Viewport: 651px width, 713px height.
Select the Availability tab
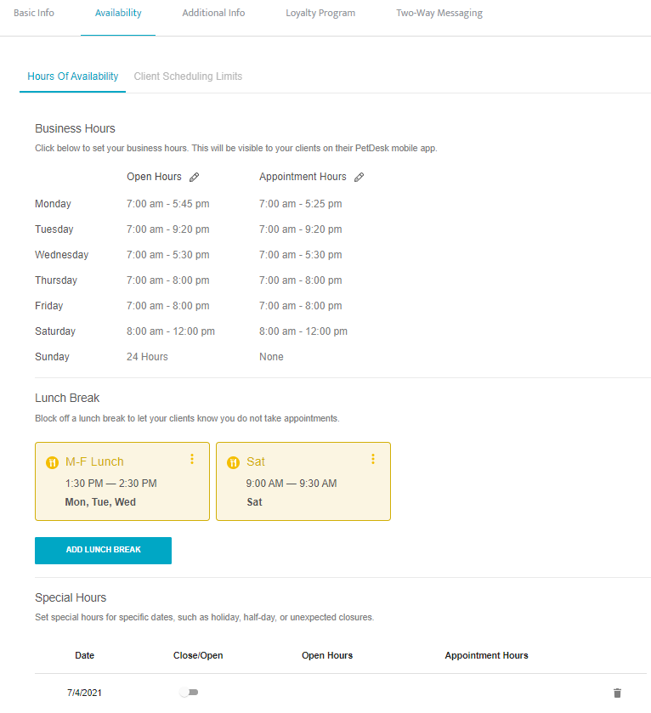(x=118, y=14)
